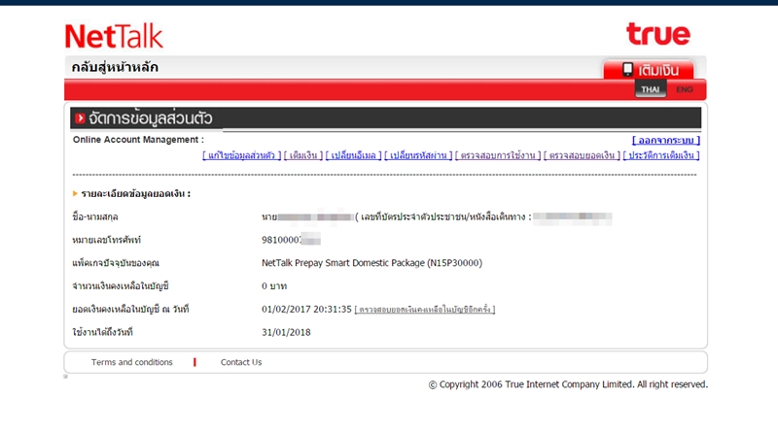Open ตรวจสอบการใช้งาน usage check link
This screenshot has width=778, height=431.
(498, 155)
